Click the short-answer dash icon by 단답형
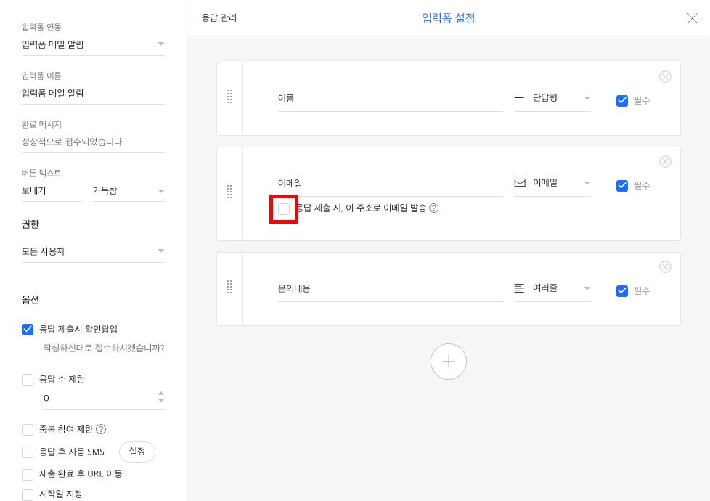The image size is (710, 501). coord(519,97)
